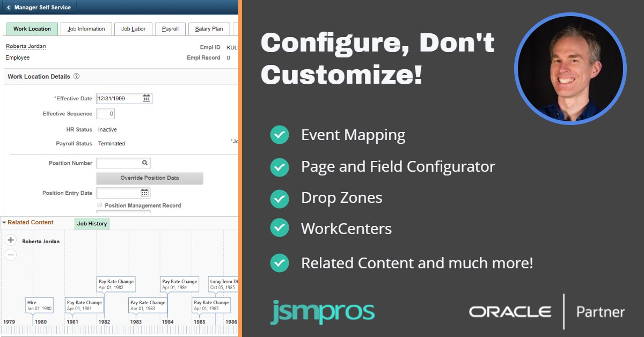Click the Event Mapping text
The width and height of the screenshot is (644, 337).
point(353,135)
